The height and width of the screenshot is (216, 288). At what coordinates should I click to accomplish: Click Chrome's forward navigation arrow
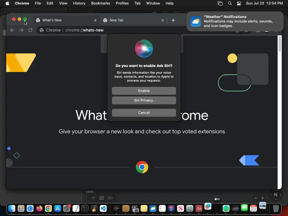21,30
